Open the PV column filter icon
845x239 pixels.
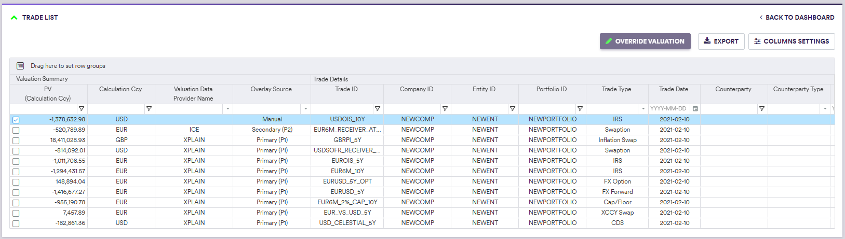tap(81, 109)
